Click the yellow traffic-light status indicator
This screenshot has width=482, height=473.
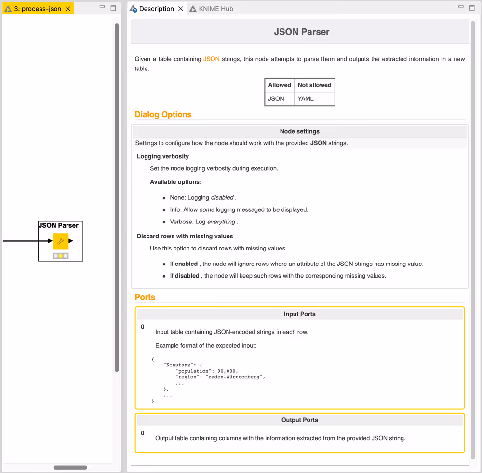click(x=60, y=255)
